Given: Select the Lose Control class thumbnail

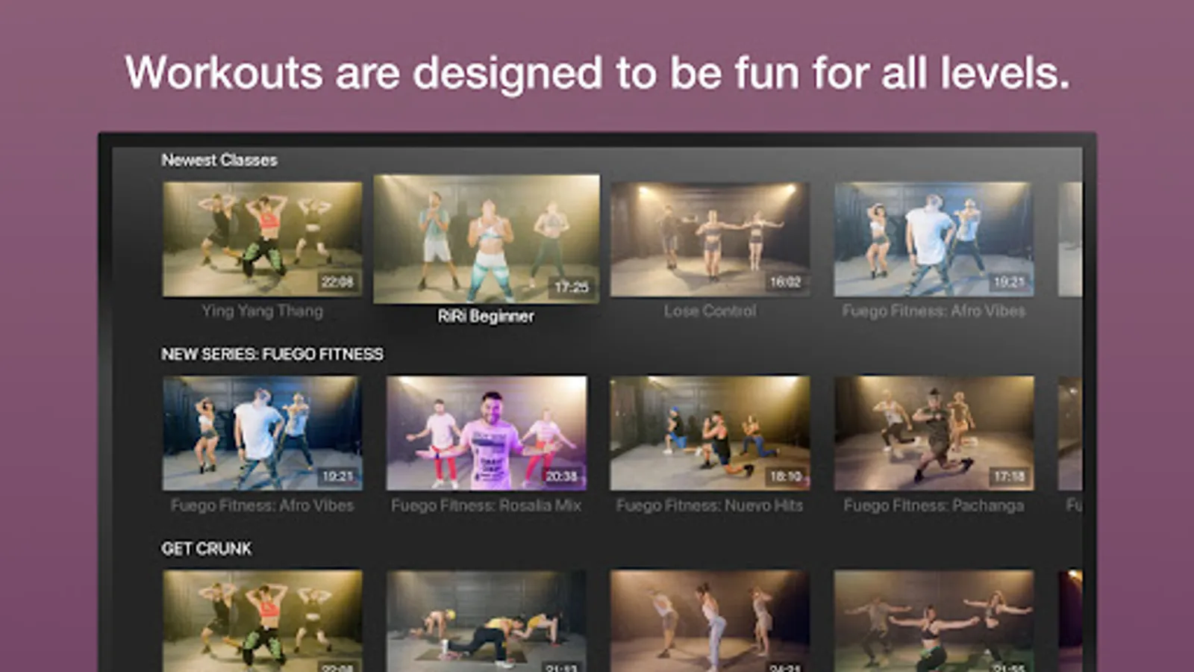Looking at the screenshot, I should [710, 239].
